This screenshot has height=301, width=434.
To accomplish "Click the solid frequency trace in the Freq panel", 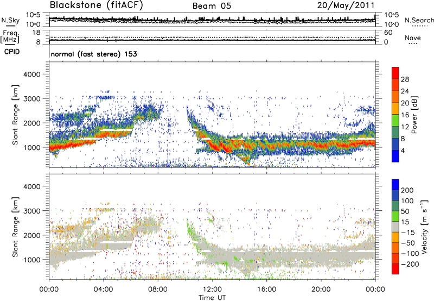I will pyautogui.click(x=212, y=40).
